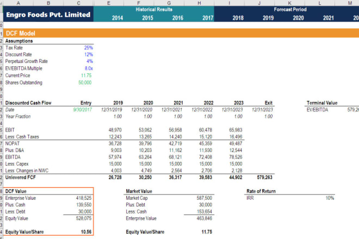Screen dimensions: 359x239
Task: Click the Discounted Cash Flow label
Action: coord(28,103)
